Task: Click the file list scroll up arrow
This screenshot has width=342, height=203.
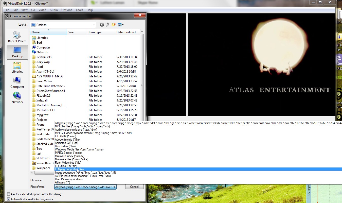Action: [142, 31]
